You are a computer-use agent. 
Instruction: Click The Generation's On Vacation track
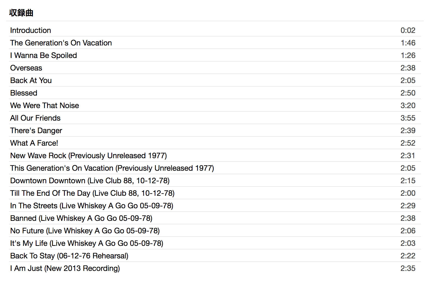pos(61,43)
